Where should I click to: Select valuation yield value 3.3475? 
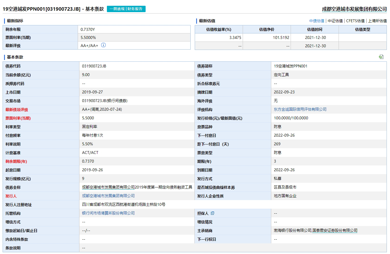click(235, 37)
